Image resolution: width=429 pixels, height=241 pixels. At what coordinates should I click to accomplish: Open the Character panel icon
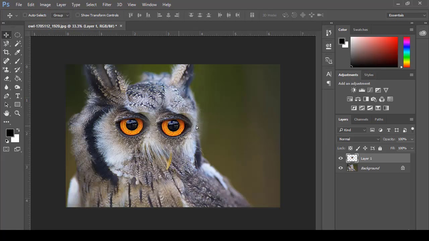[x=328, y=74]
